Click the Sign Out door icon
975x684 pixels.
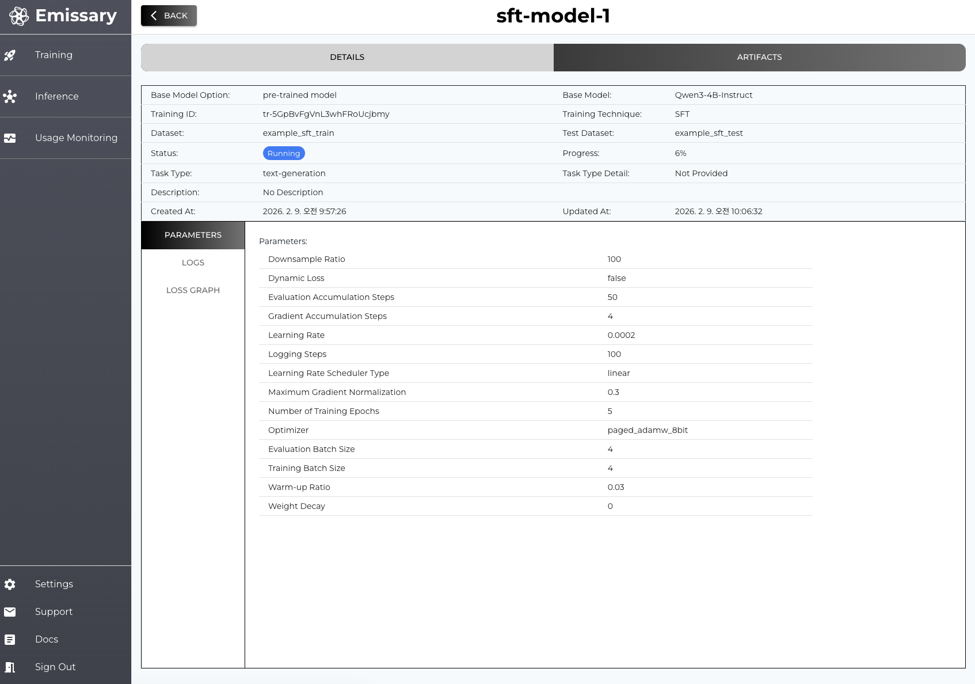10,667
